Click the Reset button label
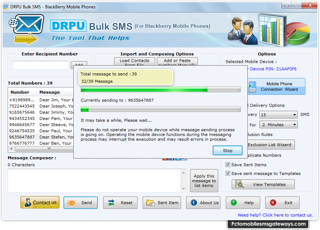The width and height of the screenshot is (320, 230). coord(127,203)
